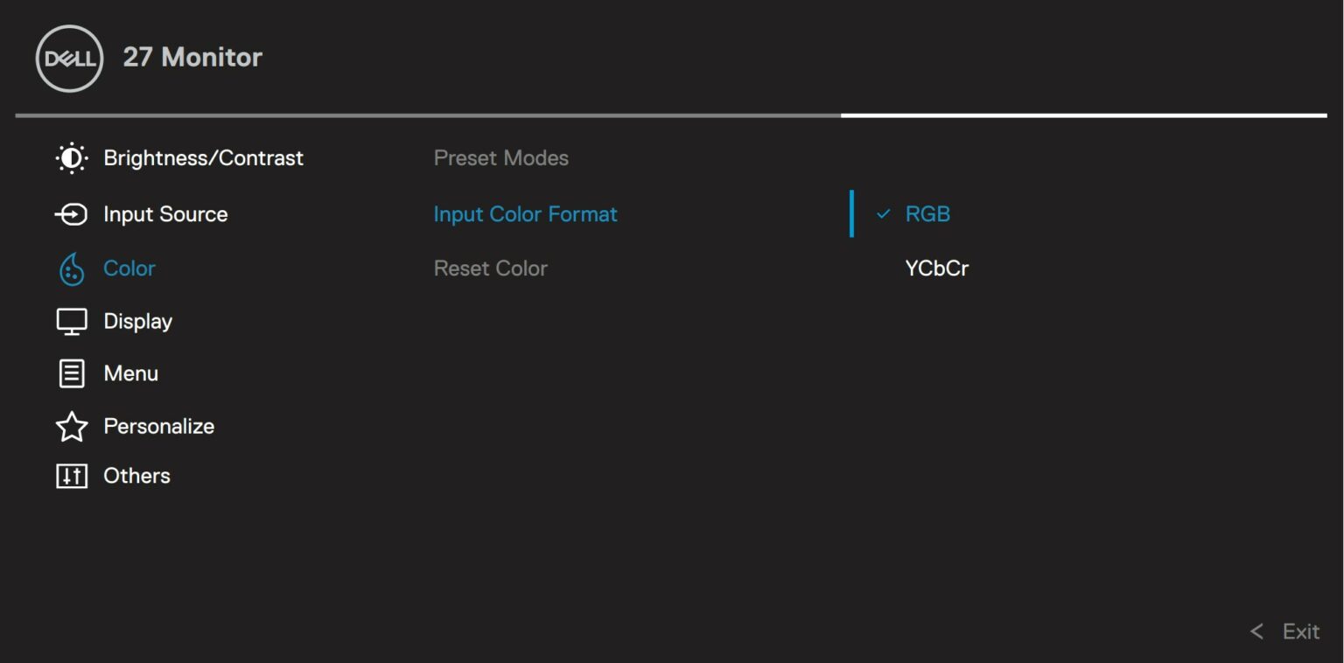
Task: Click the back chevron beside Exit
Action: point(1257,631)
